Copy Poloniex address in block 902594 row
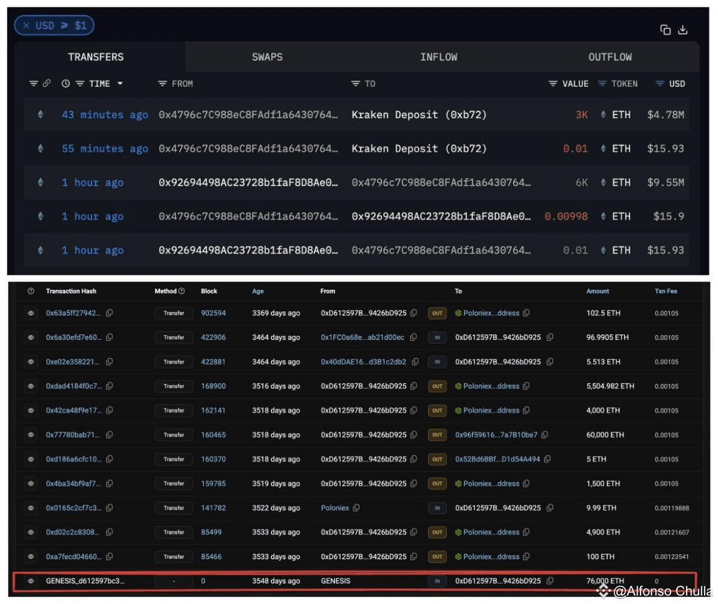Screen dimensions: 718x604 [x=526, y=313]
